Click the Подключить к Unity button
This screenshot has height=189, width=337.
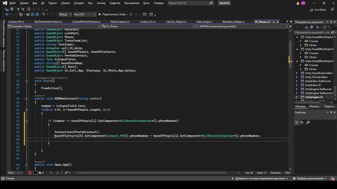click(114, 14)
